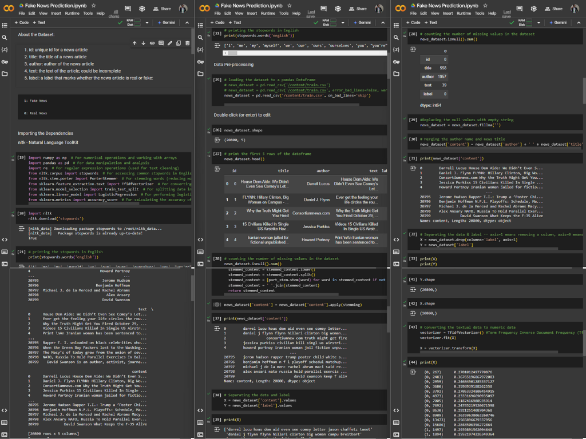
Task: Open Tools menu in right notebook
Action: 480,14
